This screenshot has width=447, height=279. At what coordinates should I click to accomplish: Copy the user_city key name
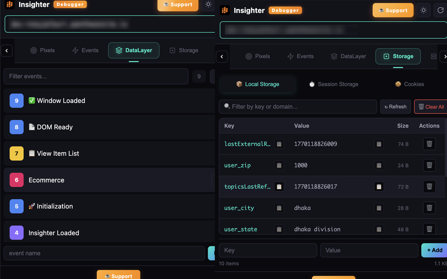coord(279,208)
